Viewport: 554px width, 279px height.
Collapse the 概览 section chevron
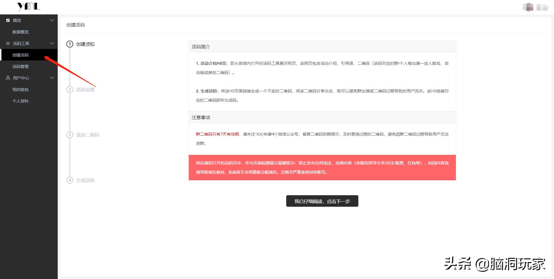(52, 20)
